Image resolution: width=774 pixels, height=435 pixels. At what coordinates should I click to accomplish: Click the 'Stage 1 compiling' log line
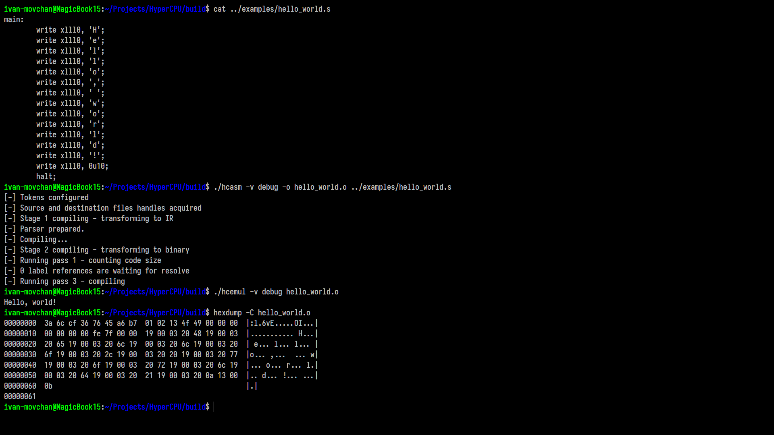[x=96, y=218]
